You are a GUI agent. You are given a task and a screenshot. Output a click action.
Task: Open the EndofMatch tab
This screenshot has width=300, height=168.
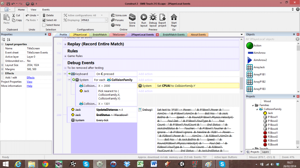(100, 34)
